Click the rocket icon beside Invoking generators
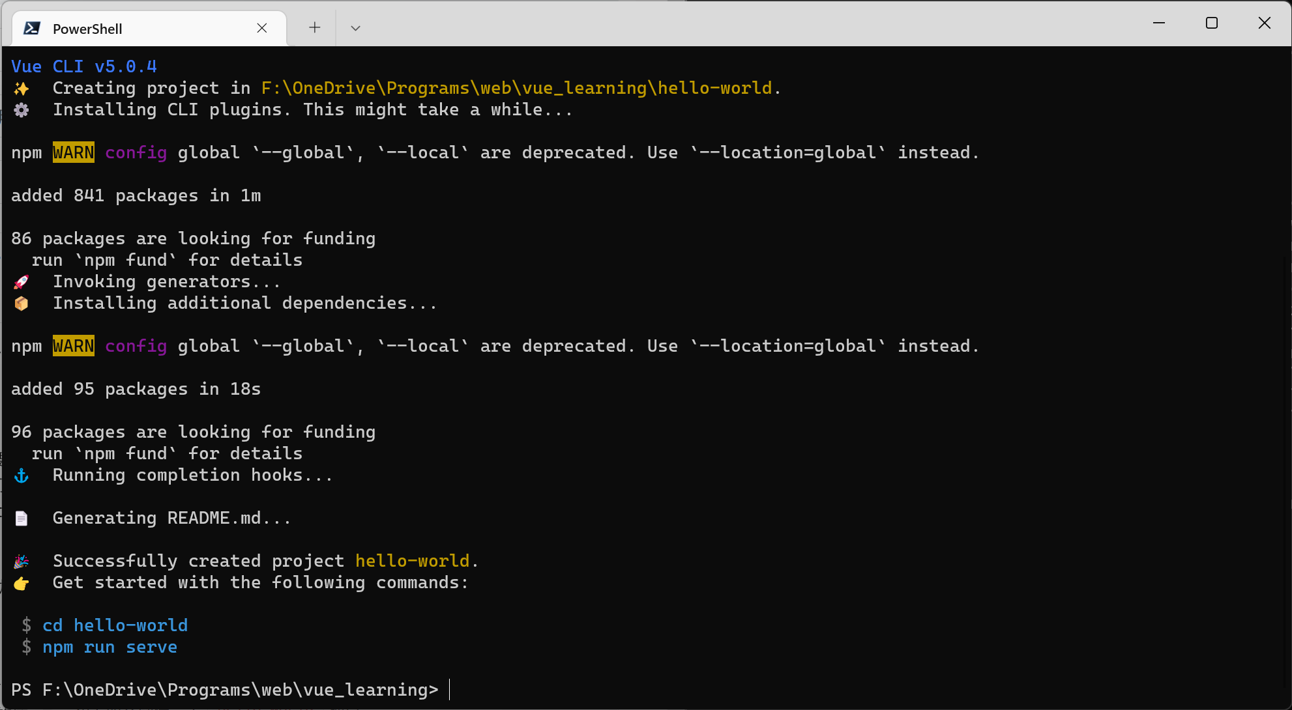1292x710 pixels. click(x=22, y=282)
